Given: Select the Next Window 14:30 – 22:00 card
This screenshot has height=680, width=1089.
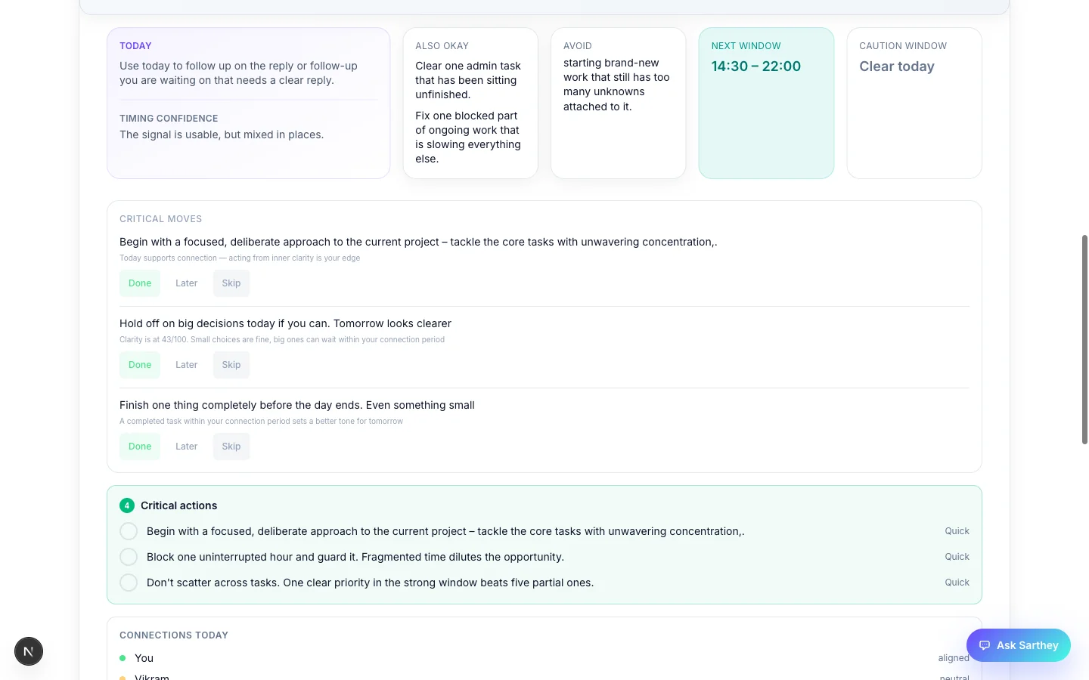Looking at the screenshot, I should 766,104.
